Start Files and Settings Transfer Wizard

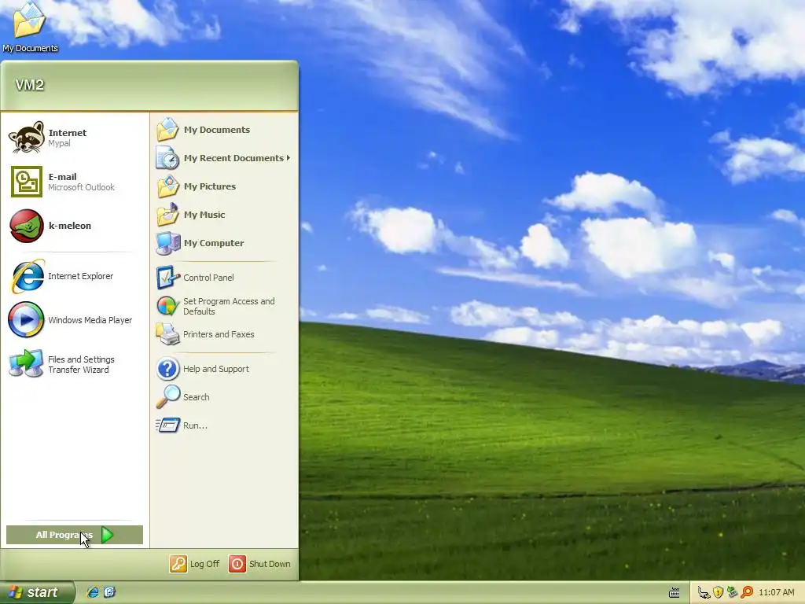click(x=75, y=364)
